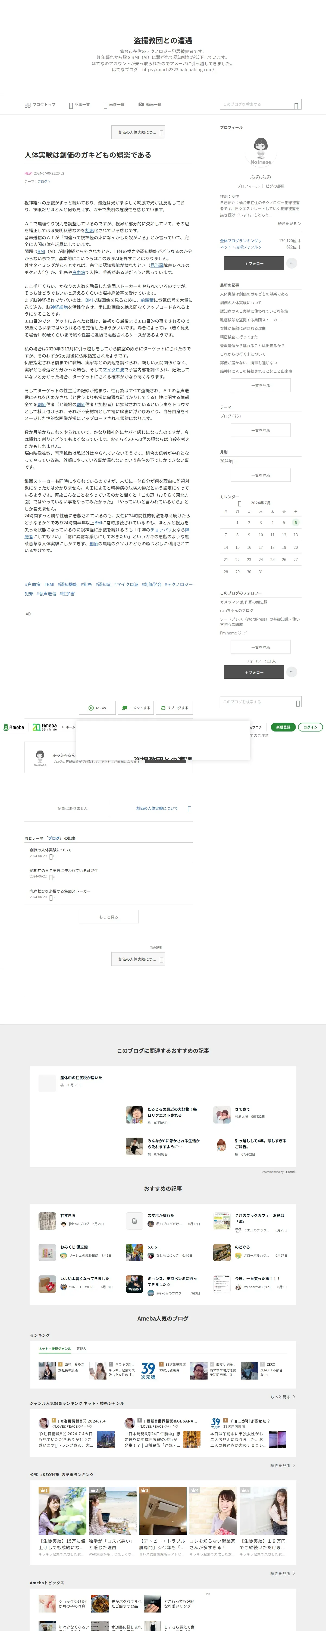Image resolution: width=326 pixels, height=1631 pixels.
Task: Click the いいね smiley like button
Action: (x=97, y=708)
